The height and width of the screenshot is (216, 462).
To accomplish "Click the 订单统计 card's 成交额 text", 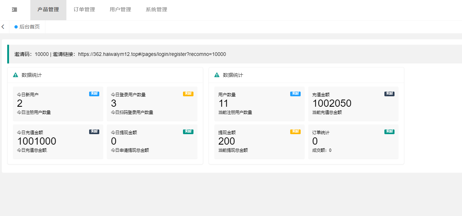I will tap(322, 150).
